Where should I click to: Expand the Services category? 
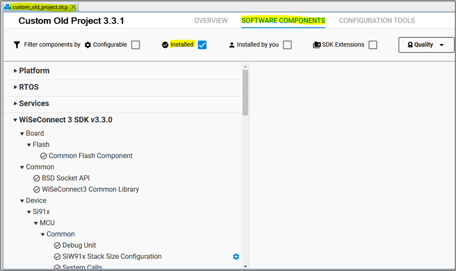16,103
